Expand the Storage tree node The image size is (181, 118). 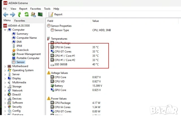pos(5,87)
